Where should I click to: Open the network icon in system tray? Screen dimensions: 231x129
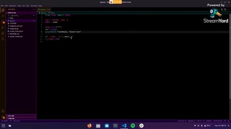195,126
